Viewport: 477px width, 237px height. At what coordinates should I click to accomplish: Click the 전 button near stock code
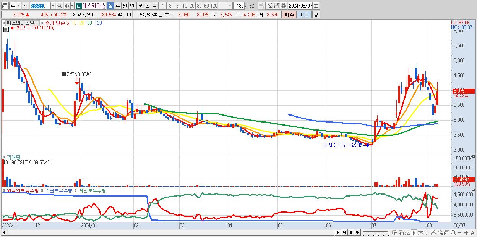[x=25, y=6]
